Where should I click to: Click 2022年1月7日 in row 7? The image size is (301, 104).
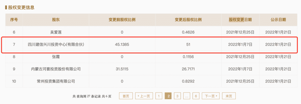(x=240, y=44)
